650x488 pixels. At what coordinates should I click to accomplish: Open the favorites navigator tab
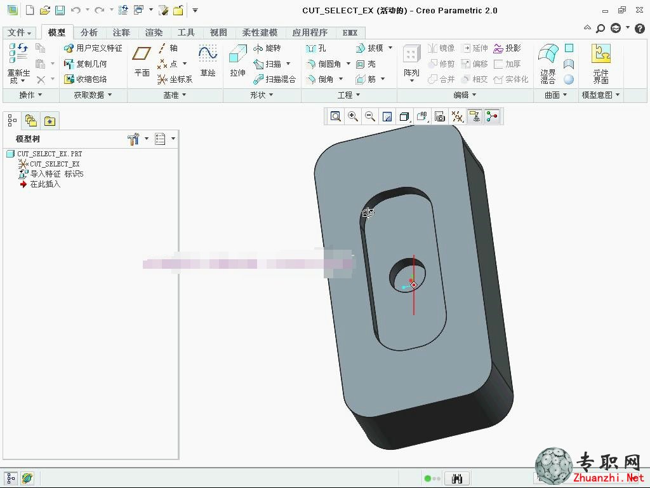[x=50, y=121]
